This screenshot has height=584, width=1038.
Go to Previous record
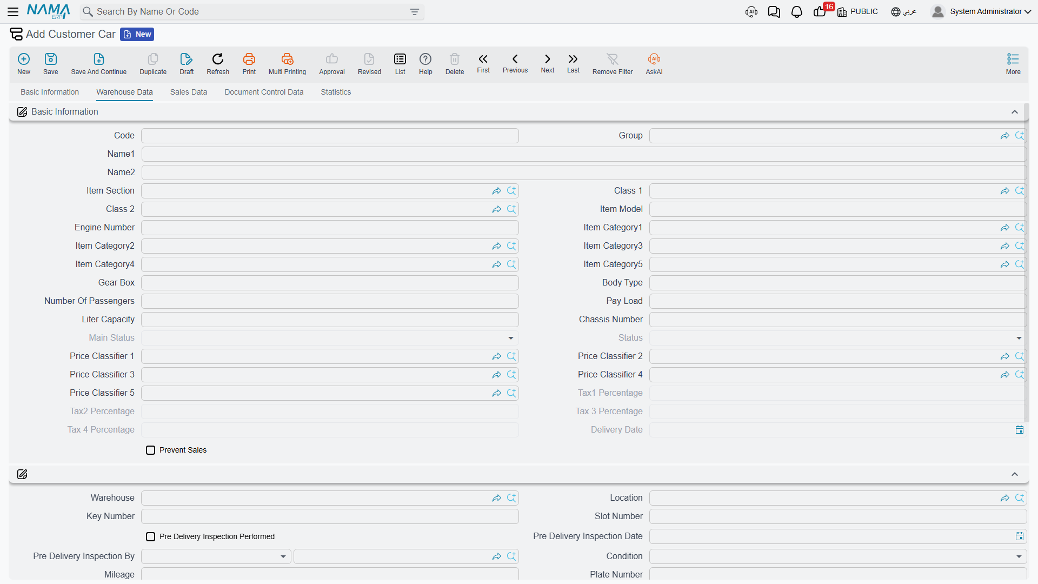click(515, 63)
